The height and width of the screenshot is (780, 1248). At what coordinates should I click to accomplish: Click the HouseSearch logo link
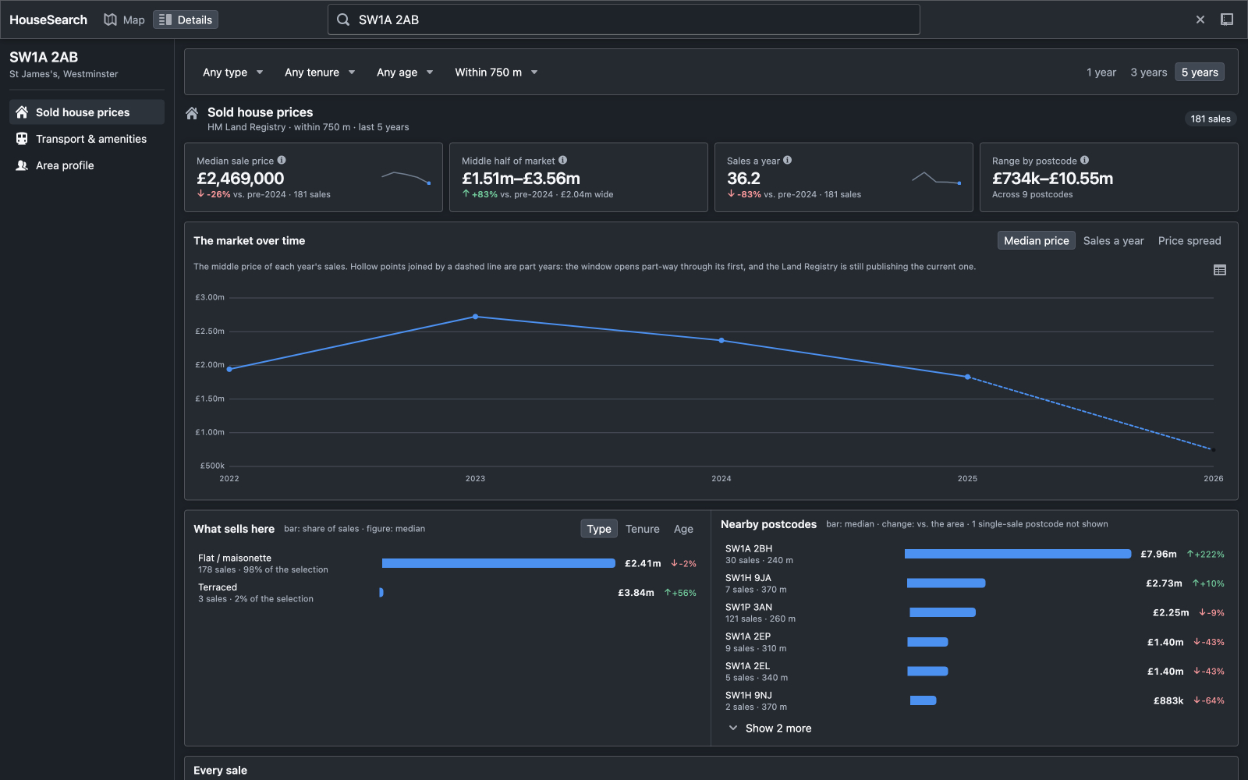coord(48,19)
